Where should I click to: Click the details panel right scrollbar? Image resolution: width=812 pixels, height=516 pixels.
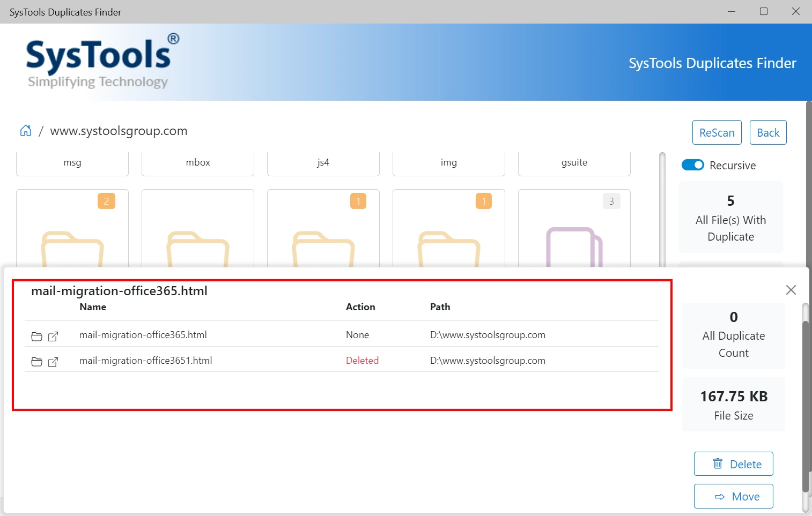tap(805, 407)
